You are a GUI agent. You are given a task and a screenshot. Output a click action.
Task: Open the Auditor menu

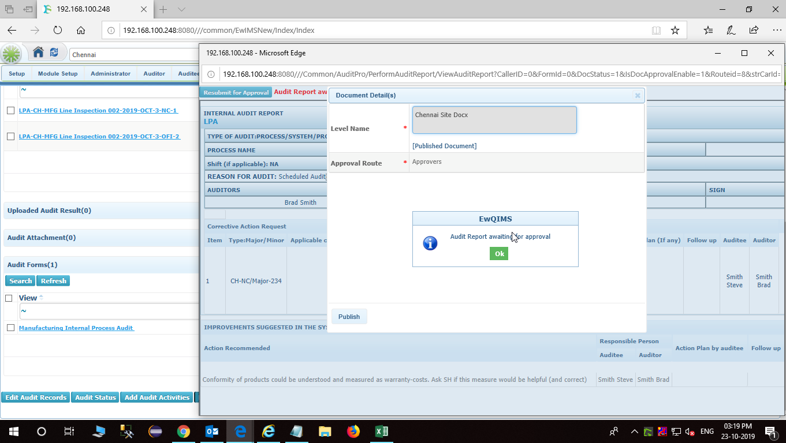[154, 74]
